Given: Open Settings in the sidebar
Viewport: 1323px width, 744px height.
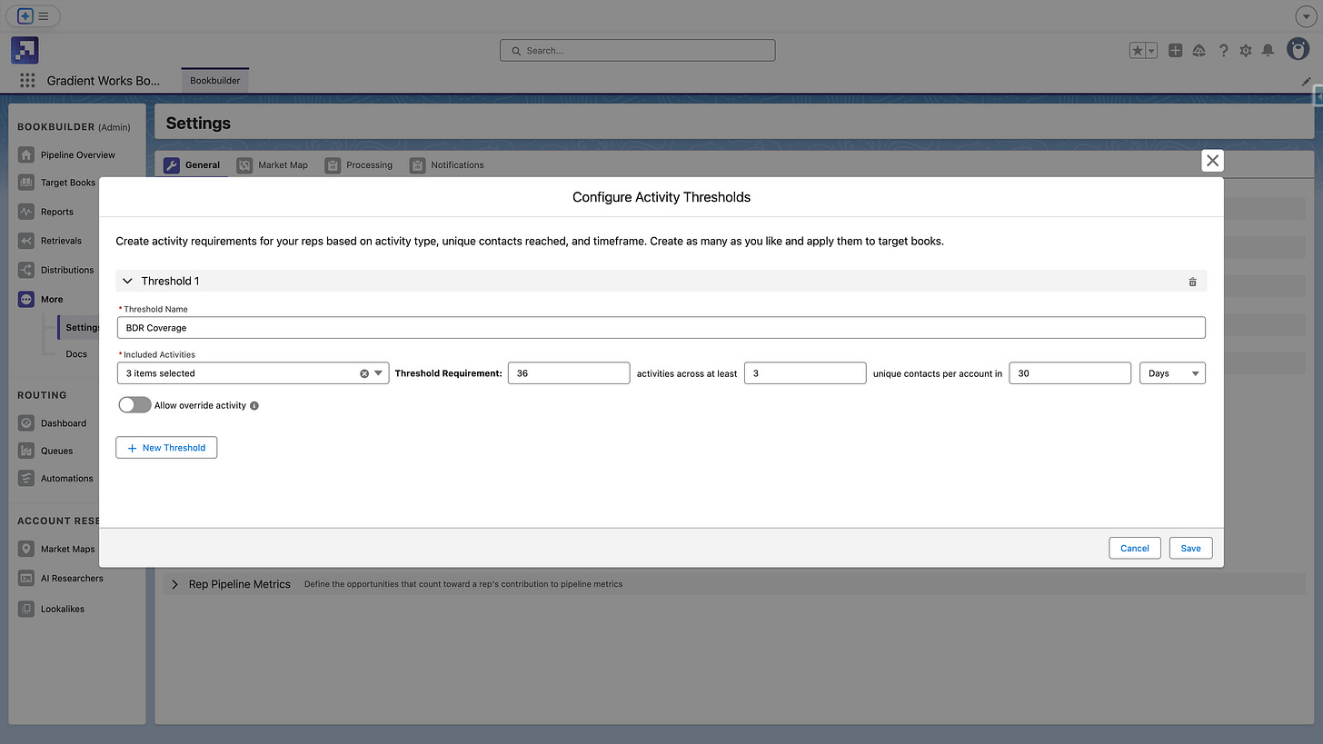Looking at the screenshot, I should tap(82, 327).
